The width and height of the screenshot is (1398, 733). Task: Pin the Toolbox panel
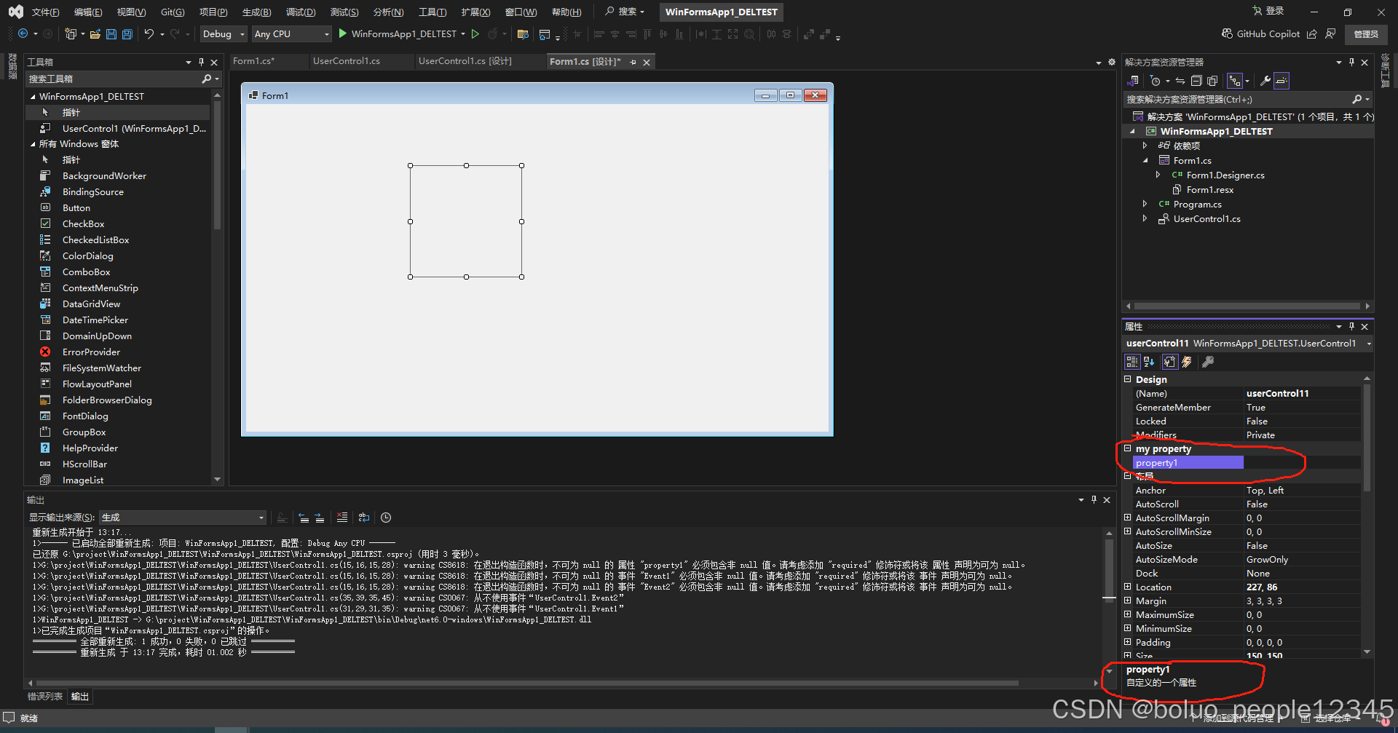click(x=202, y=62)
